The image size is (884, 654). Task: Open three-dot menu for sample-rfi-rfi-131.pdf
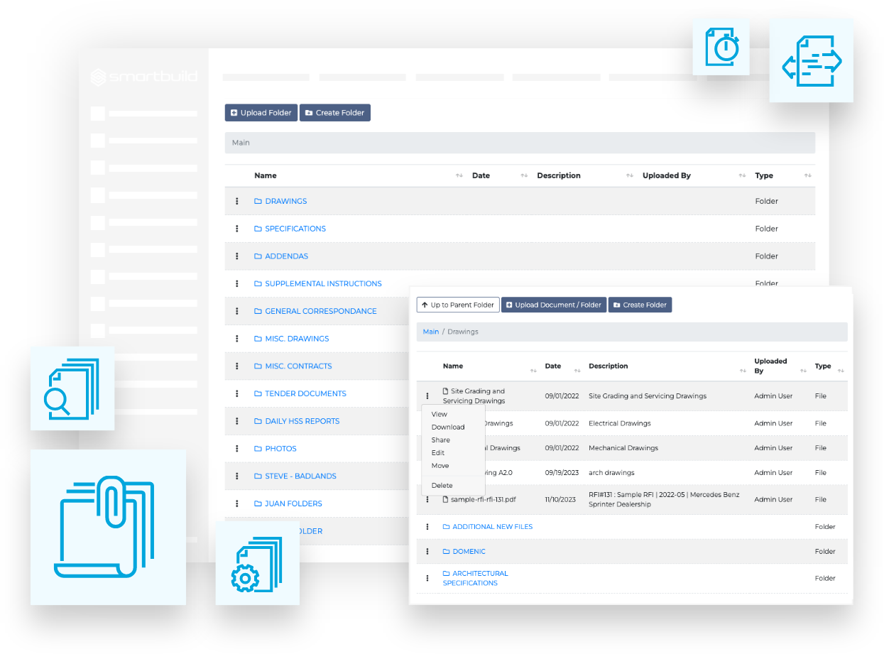pos(427,499)
